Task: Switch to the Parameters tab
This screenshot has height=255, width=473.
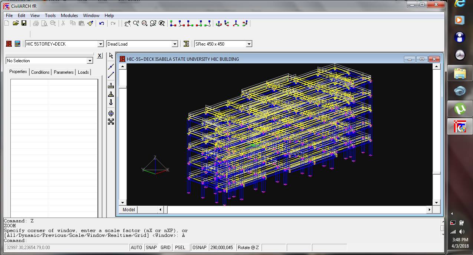Action: coord(64,72)
